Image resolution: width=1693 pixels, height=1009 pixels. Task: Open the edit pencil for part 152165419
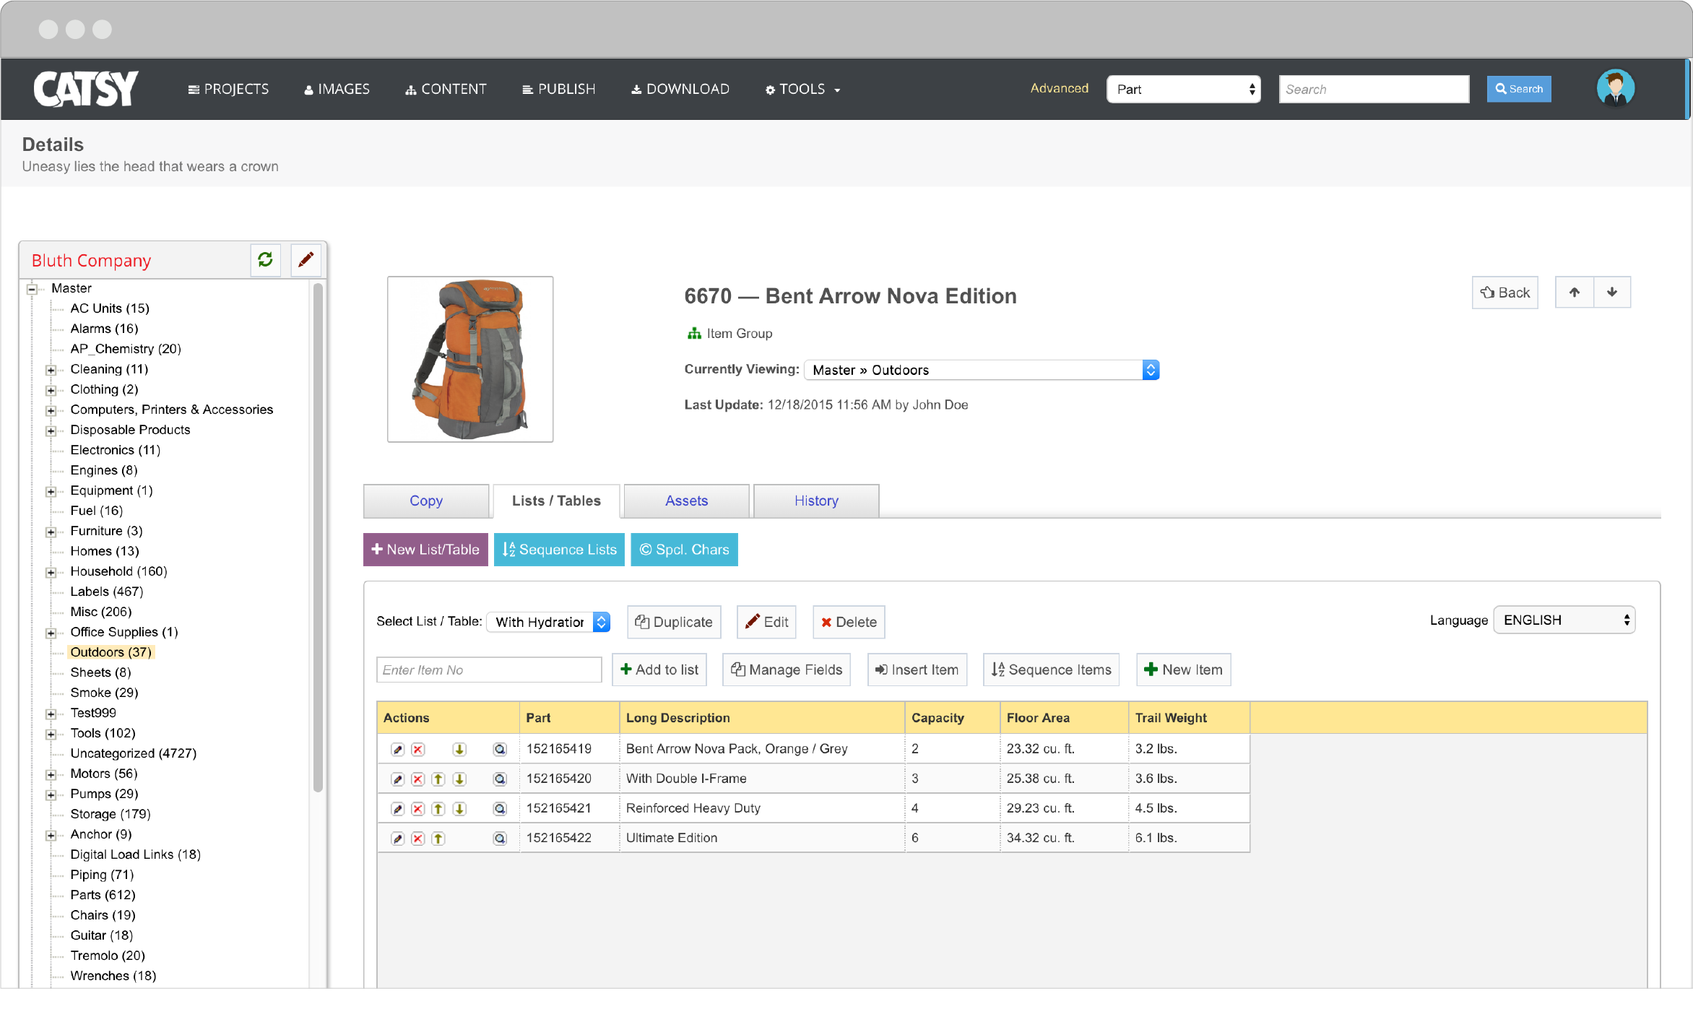tap(398, 749)
